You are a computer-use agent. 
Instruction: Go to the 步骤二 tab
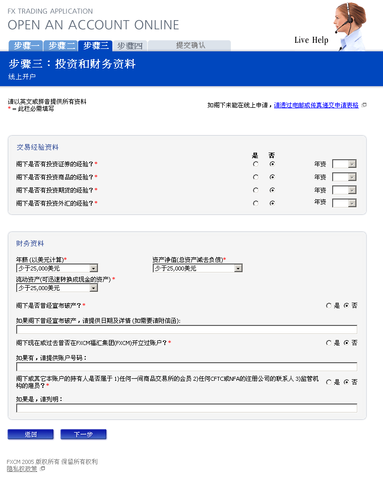60,46
